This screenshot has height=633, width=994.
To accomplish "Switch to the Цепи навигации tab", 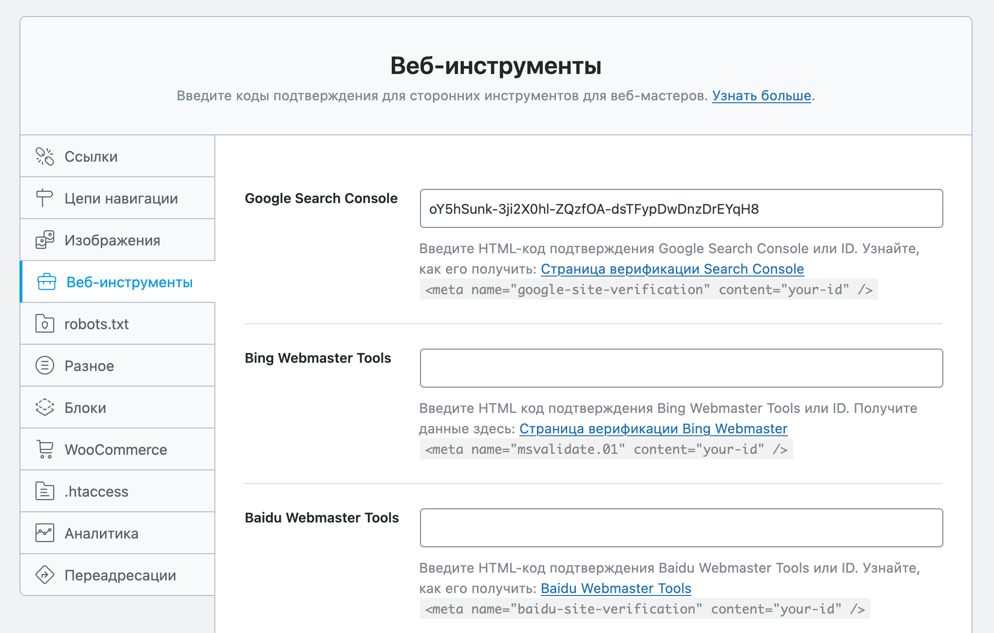I will [117, 198].
